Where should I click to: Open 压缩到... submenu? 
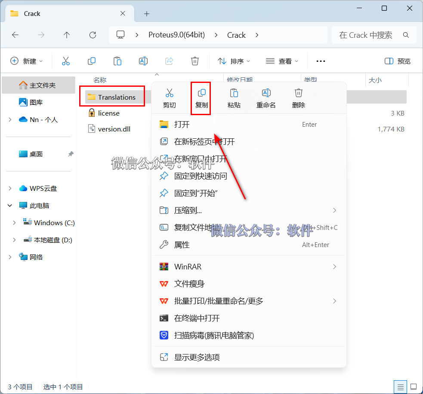click(x=248, y=211)
